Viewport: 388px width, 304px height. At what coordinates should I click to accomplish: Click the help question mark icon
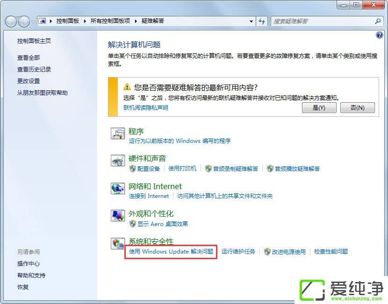click(379, 35)
